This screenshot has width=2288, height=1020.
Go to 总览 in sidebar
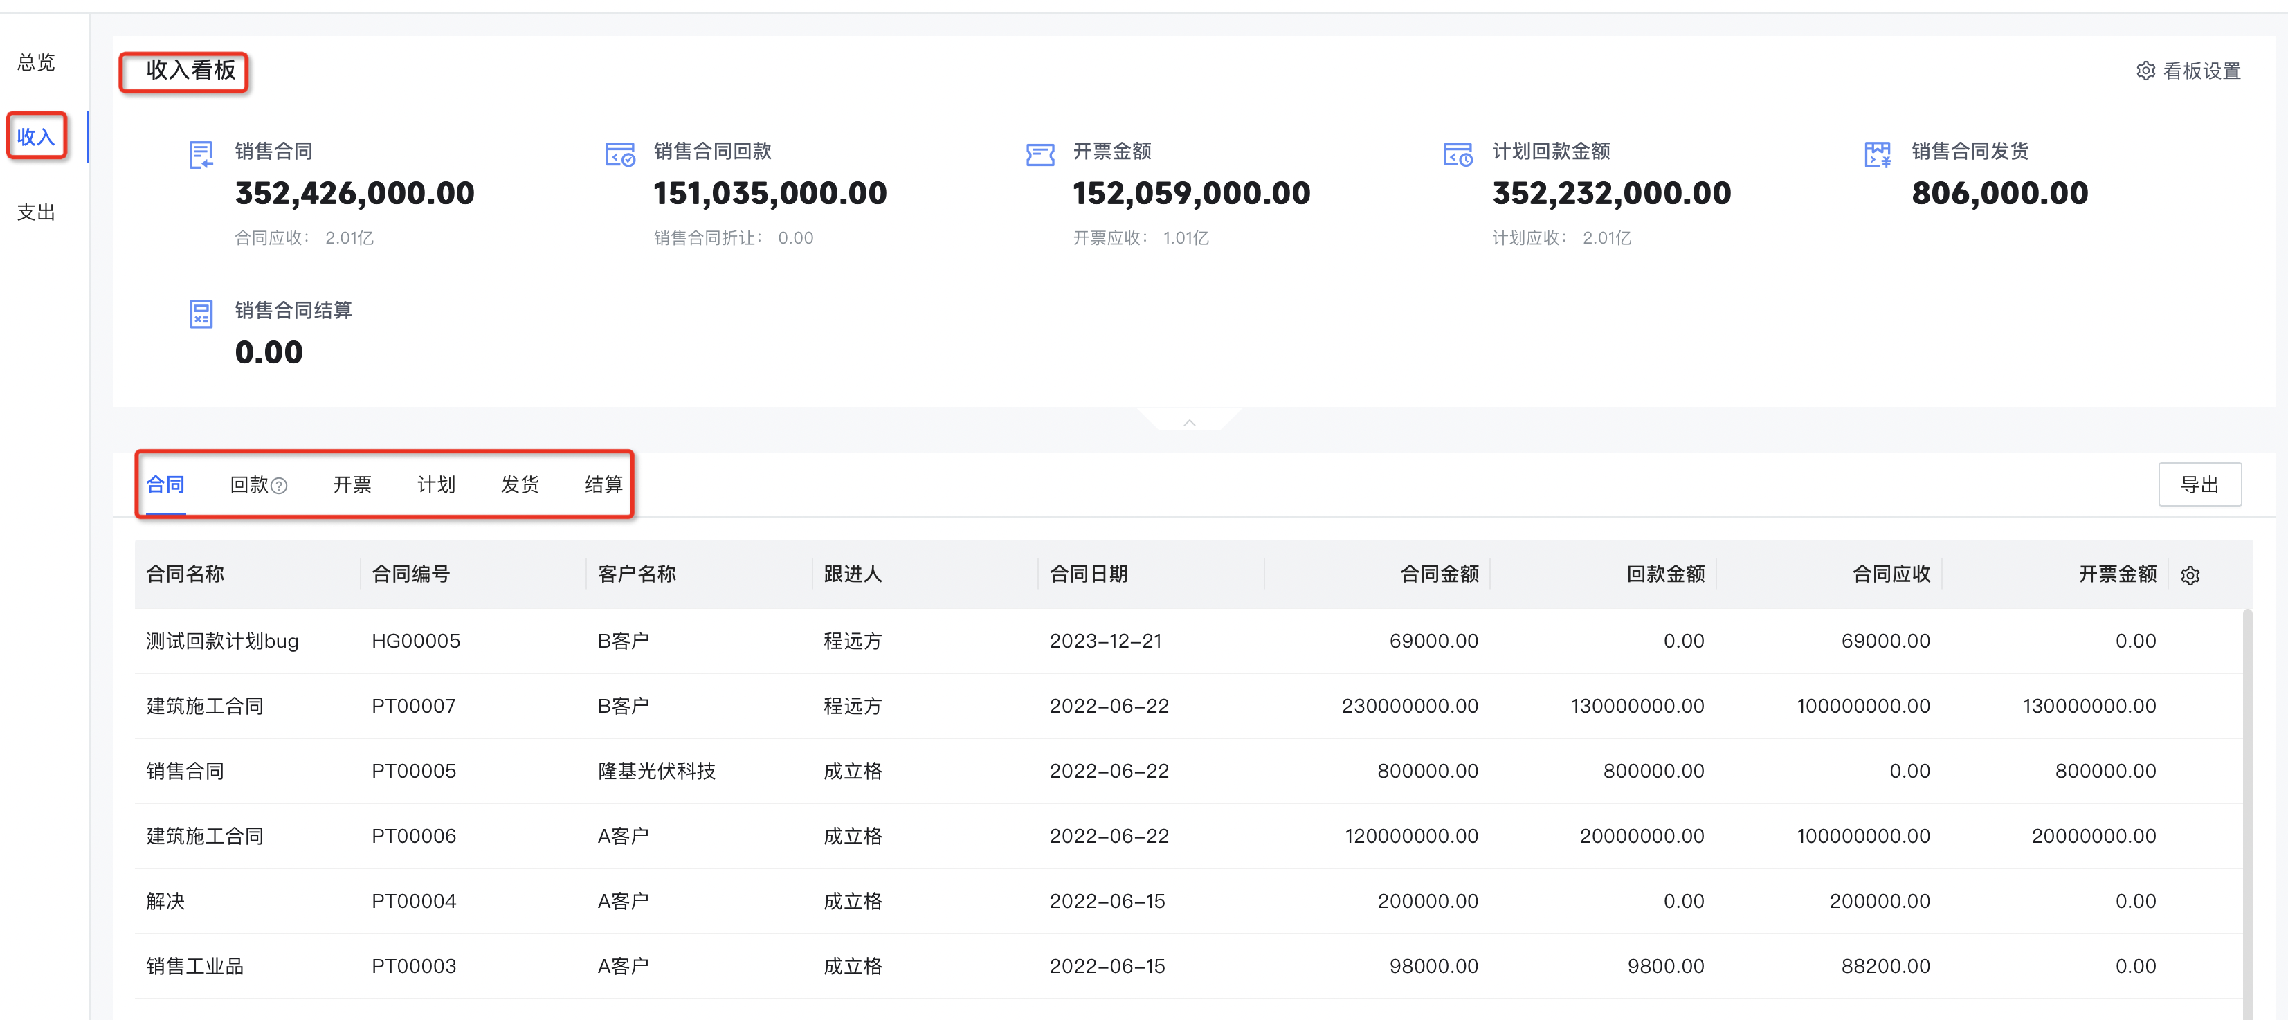37,62
